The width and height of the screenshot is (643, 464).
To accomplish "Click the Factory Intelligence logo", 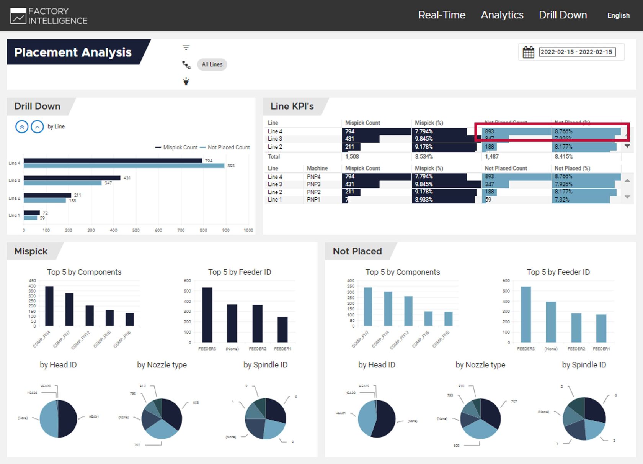I will [x=49, y=16].
